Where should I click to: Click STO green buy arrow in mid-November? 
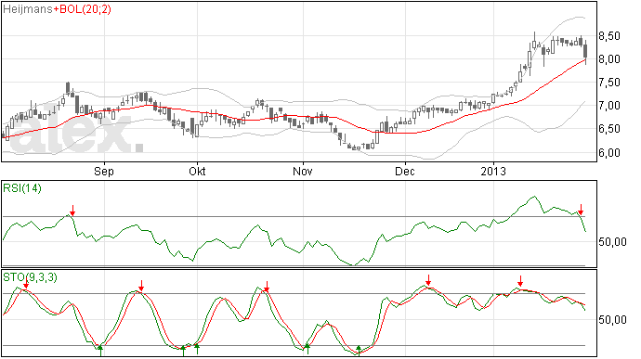(359, 351)
